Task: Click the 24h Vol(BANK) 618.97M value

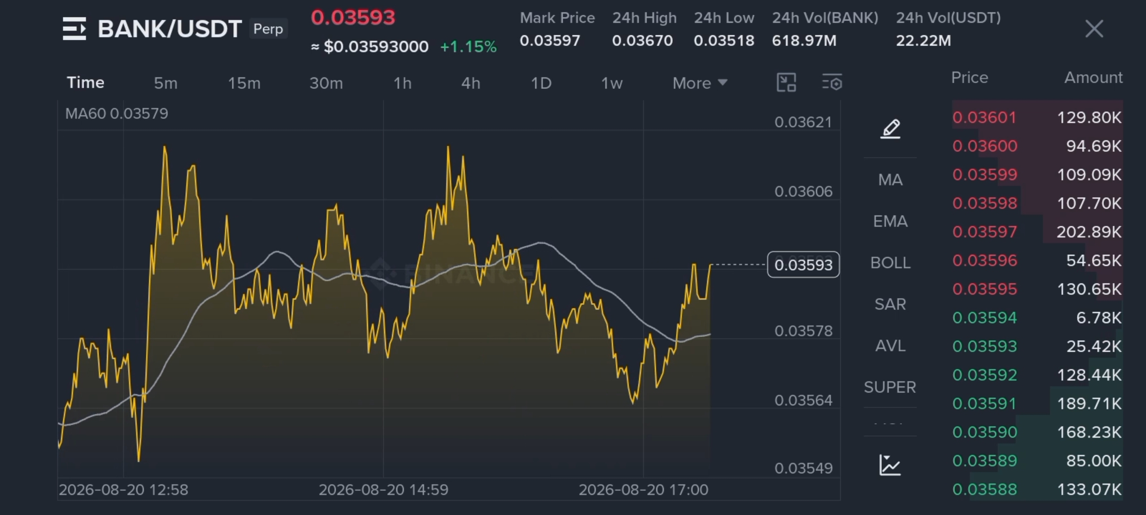Action: click(804, 41)
